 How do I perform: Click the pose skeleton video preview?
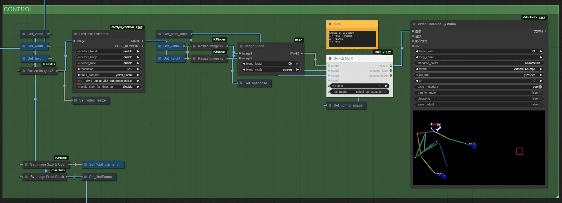coord(479,148)
